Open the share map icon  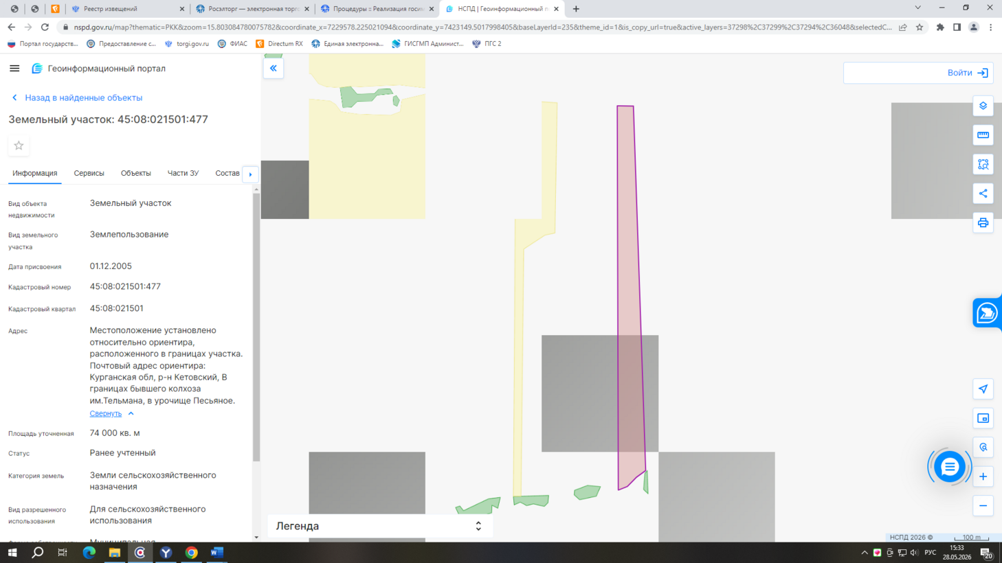tap(983, 194)
